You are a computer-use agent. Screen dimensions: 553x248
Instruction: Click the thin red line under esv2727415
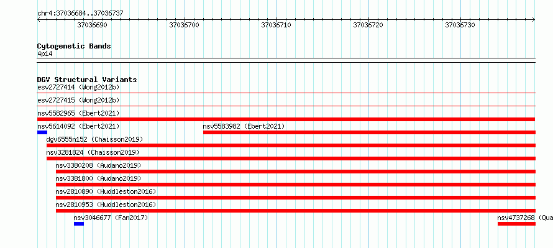(286, 106)
